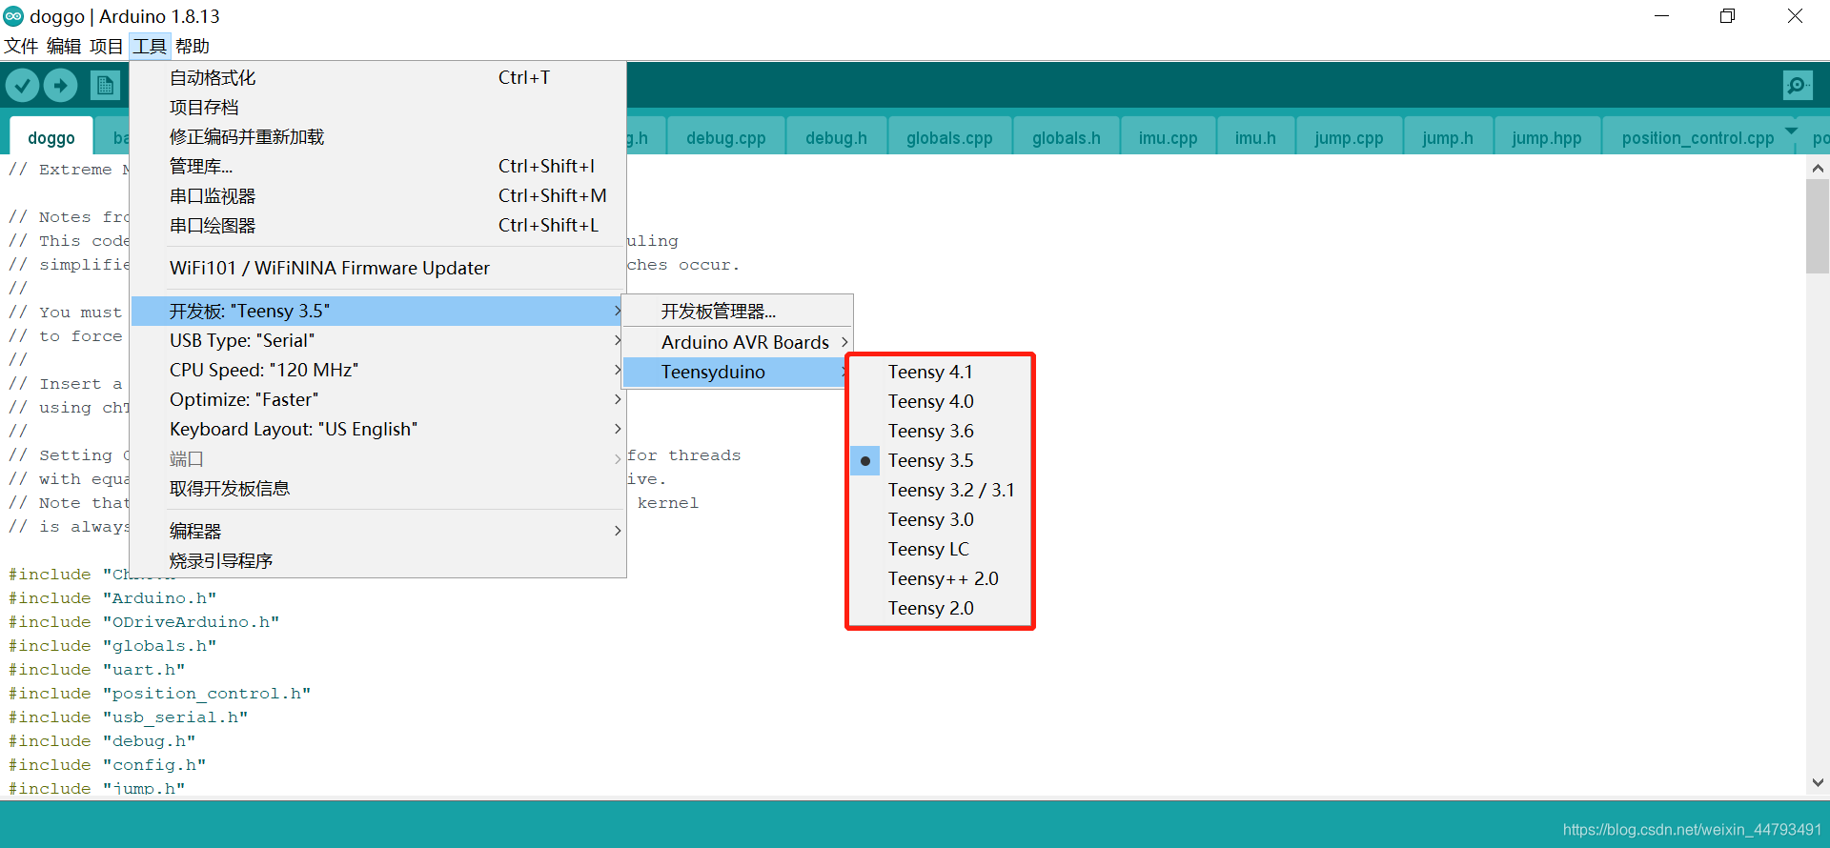Expand USB Type "Serial" submenu

[x=378, y=340]
